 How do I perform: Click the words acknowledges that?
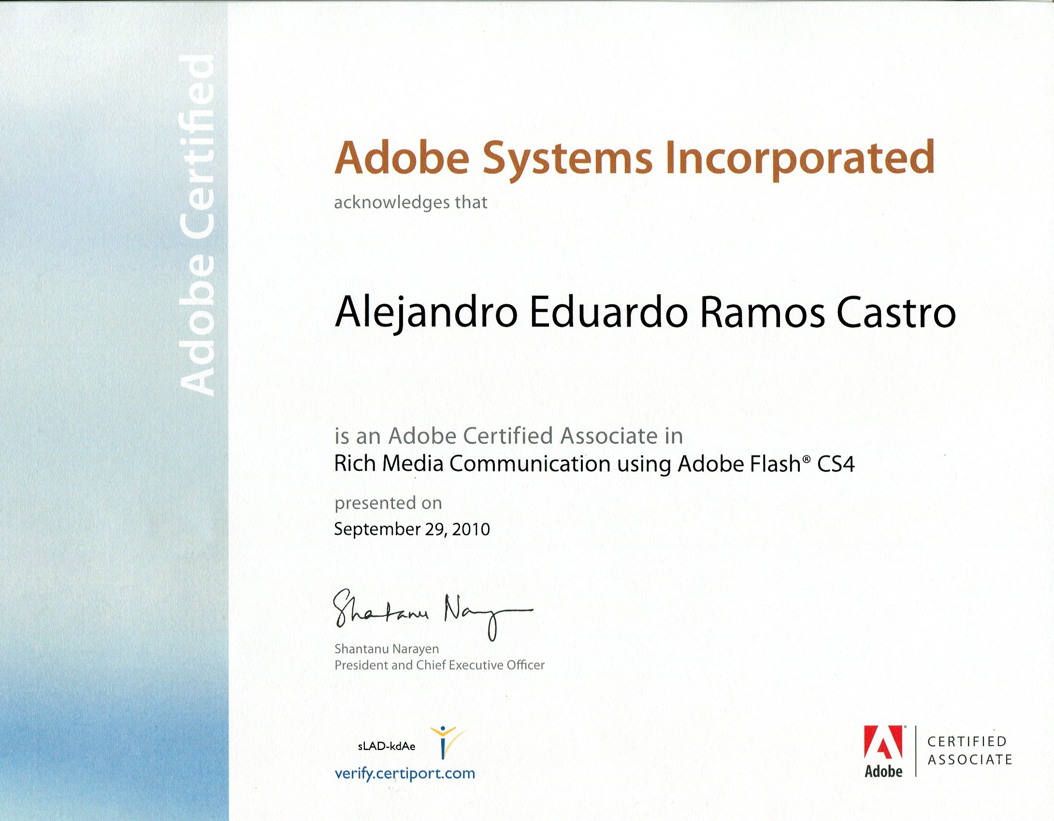410,202
